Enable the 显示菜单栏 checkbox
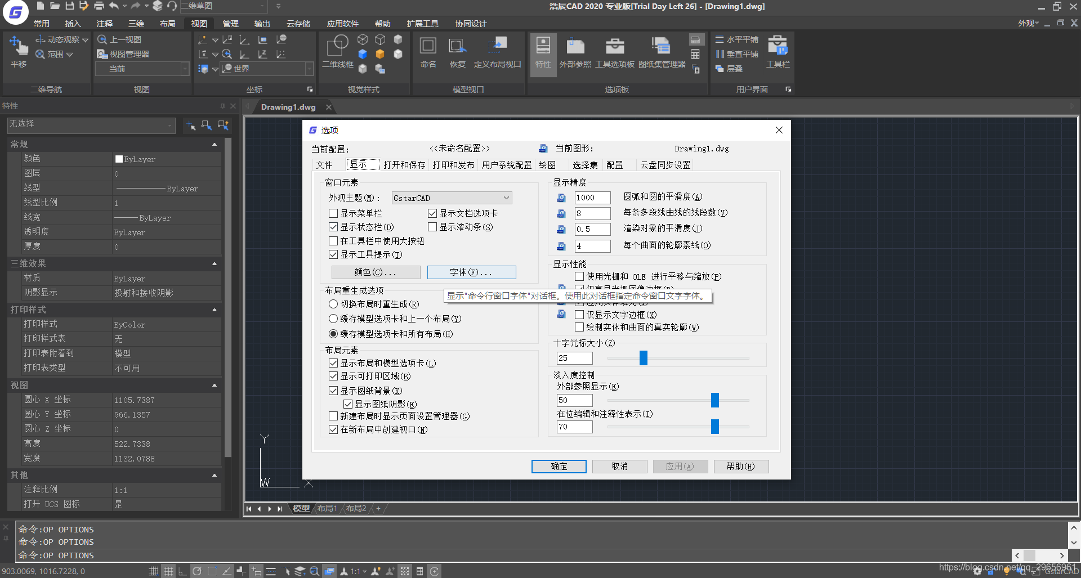Viewport: 1081px width, 578px height. click(333, 213)
